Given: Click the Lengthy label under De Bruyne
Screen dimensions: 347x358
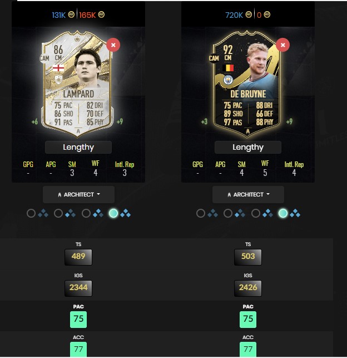Looking at the screenshot, I should [x=248, y=147].
